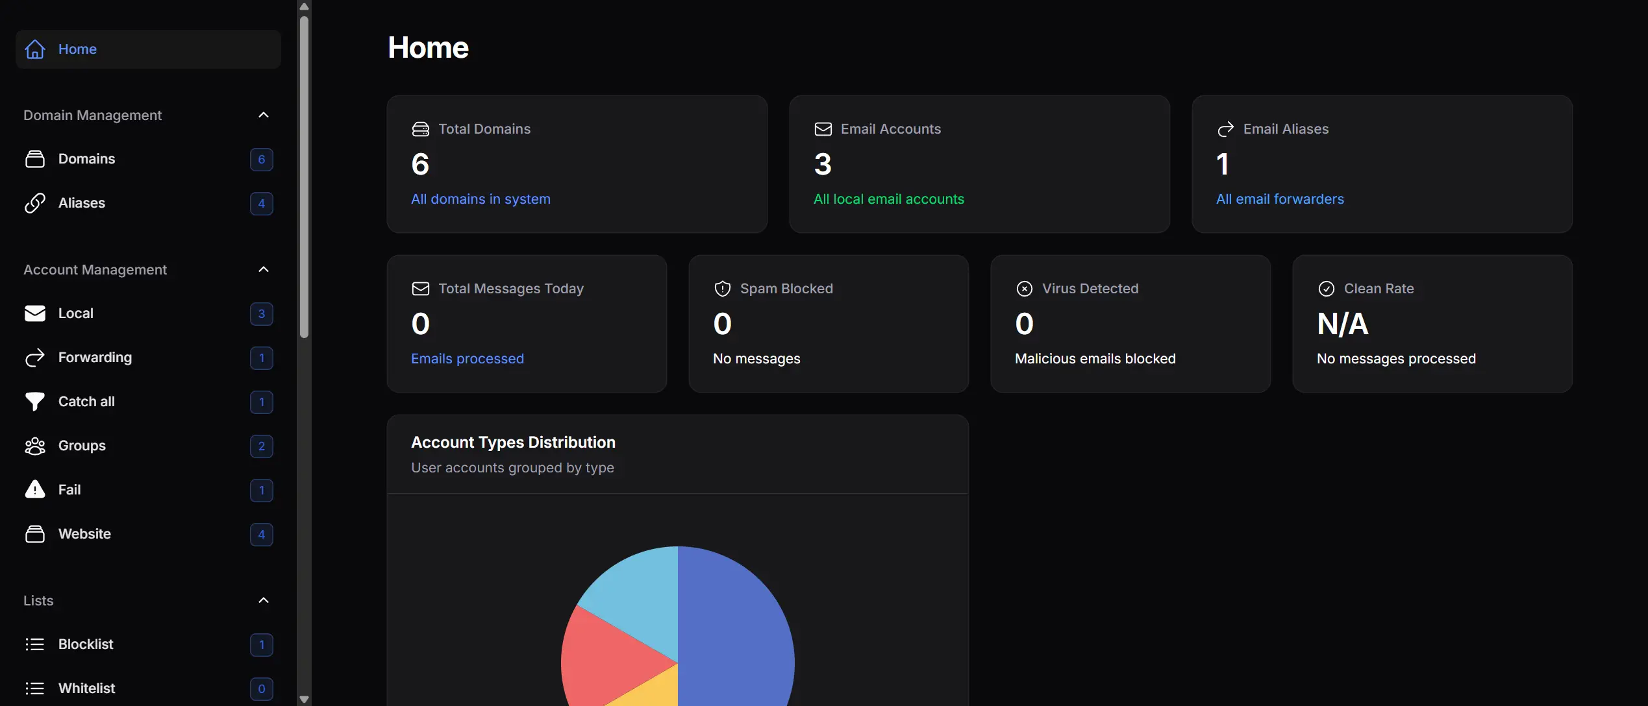Click the Home page title
Viewport: 1648px width, 706px height.
tap(428, 47)
